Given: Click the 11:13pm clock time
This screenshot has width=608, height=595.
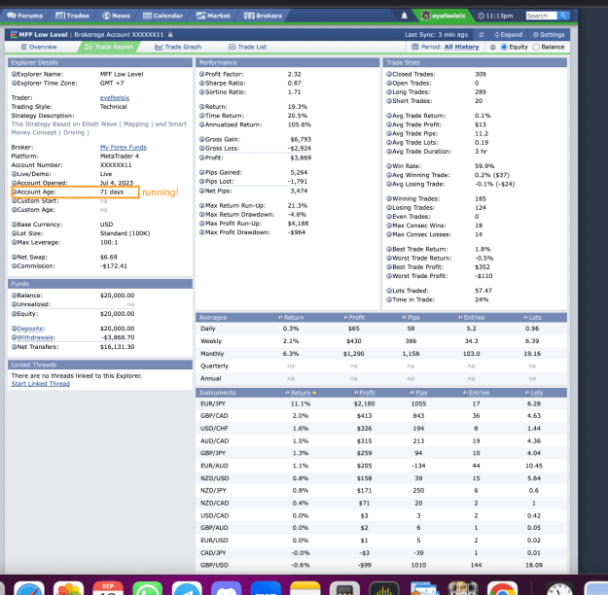Looking at the screenshot, I should [495, 16].
